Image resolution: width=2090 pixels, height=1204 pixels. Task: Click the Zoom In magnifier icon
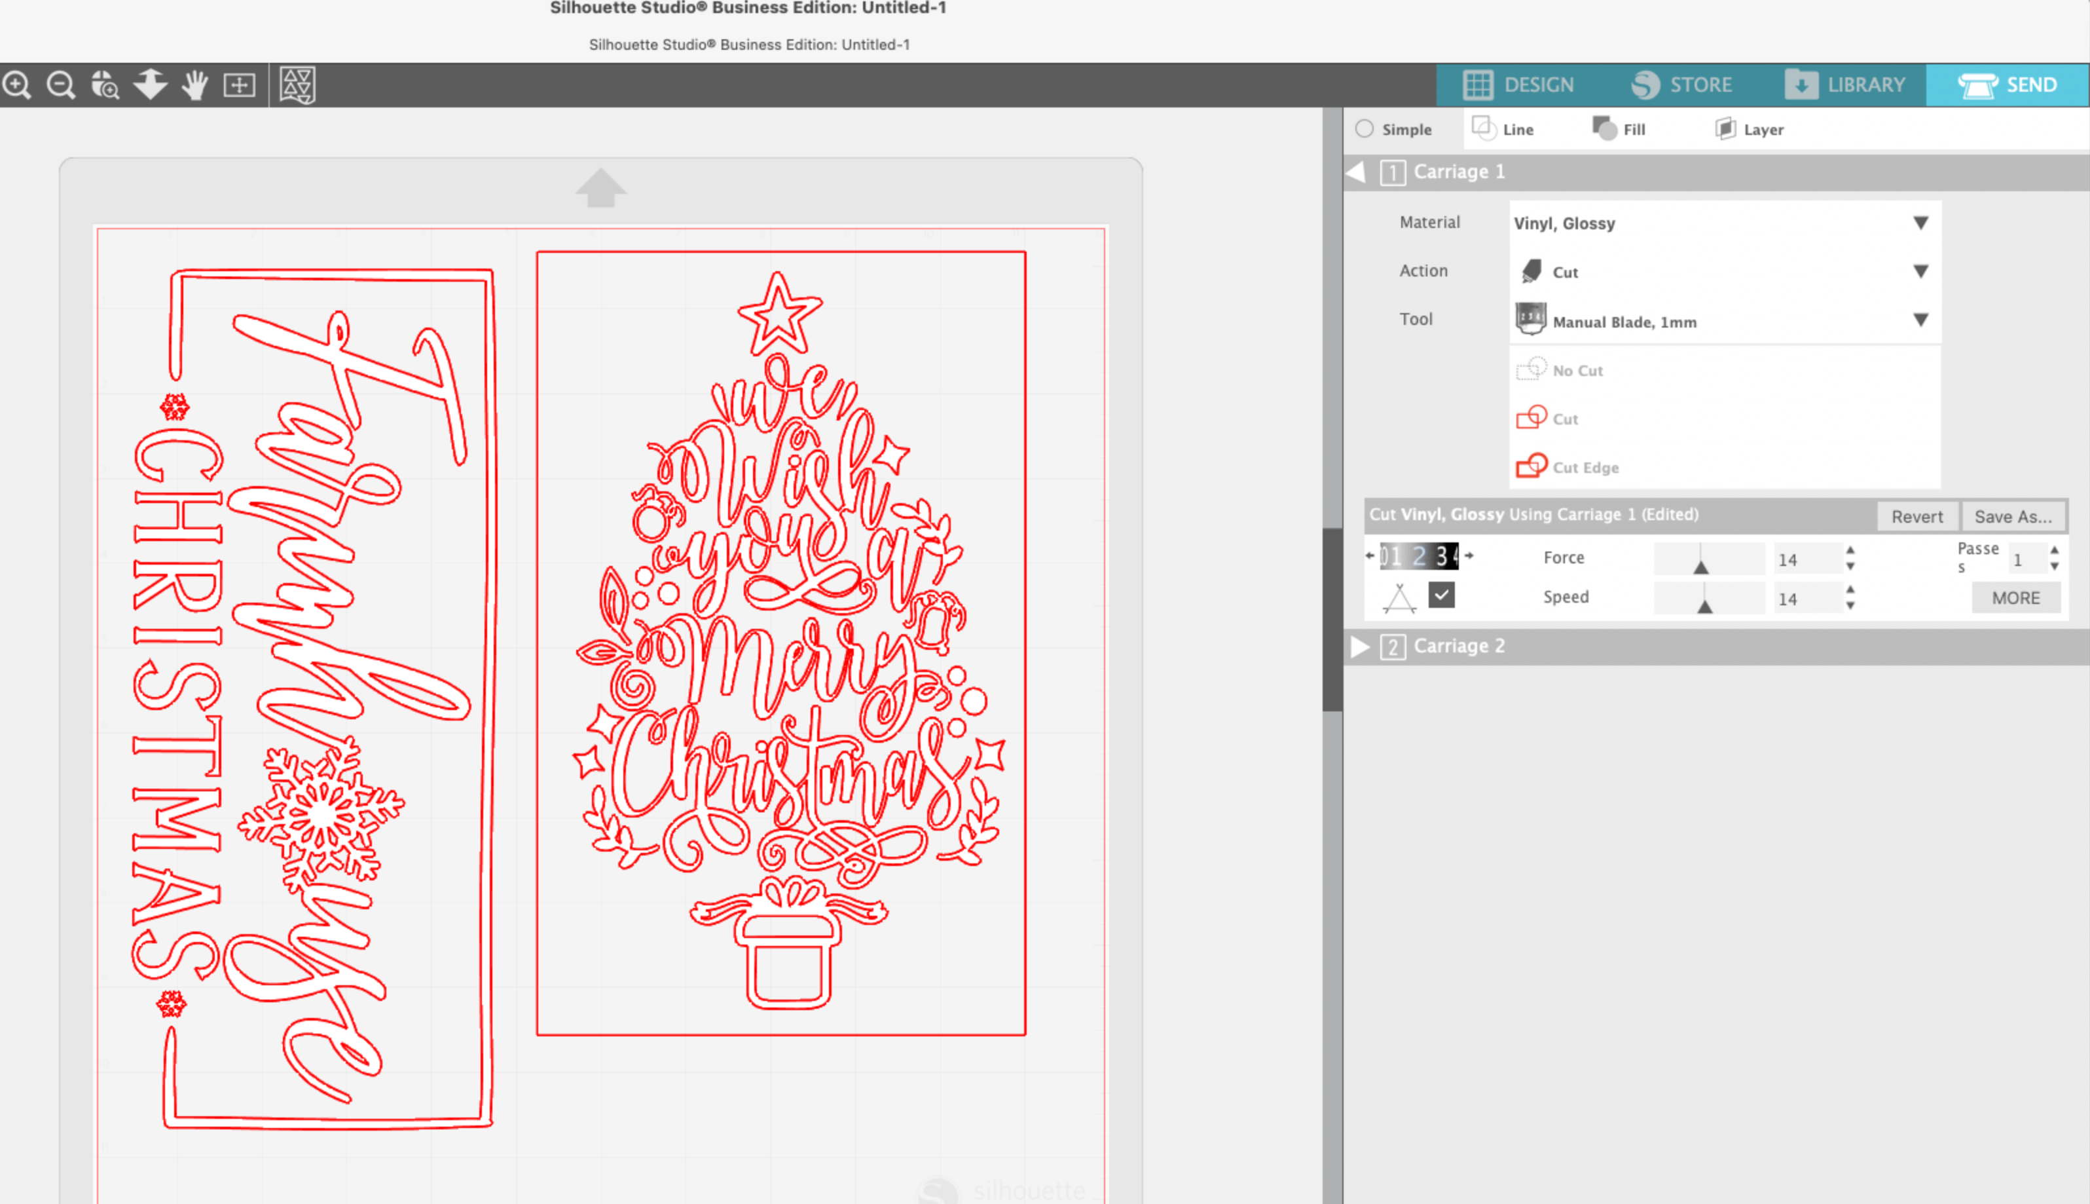tap(16, 85)
